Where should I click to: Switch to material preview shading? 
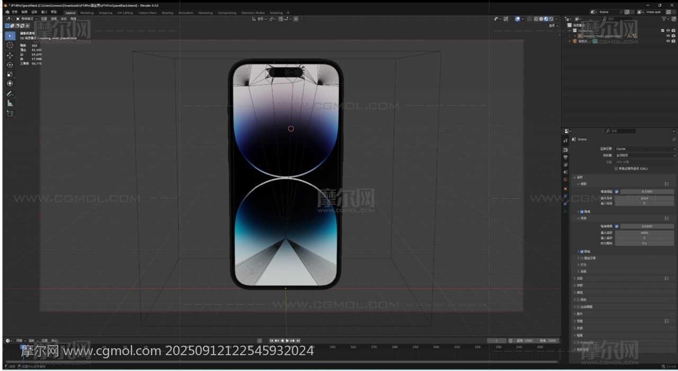pyautogui.click(x=547, y=19)
